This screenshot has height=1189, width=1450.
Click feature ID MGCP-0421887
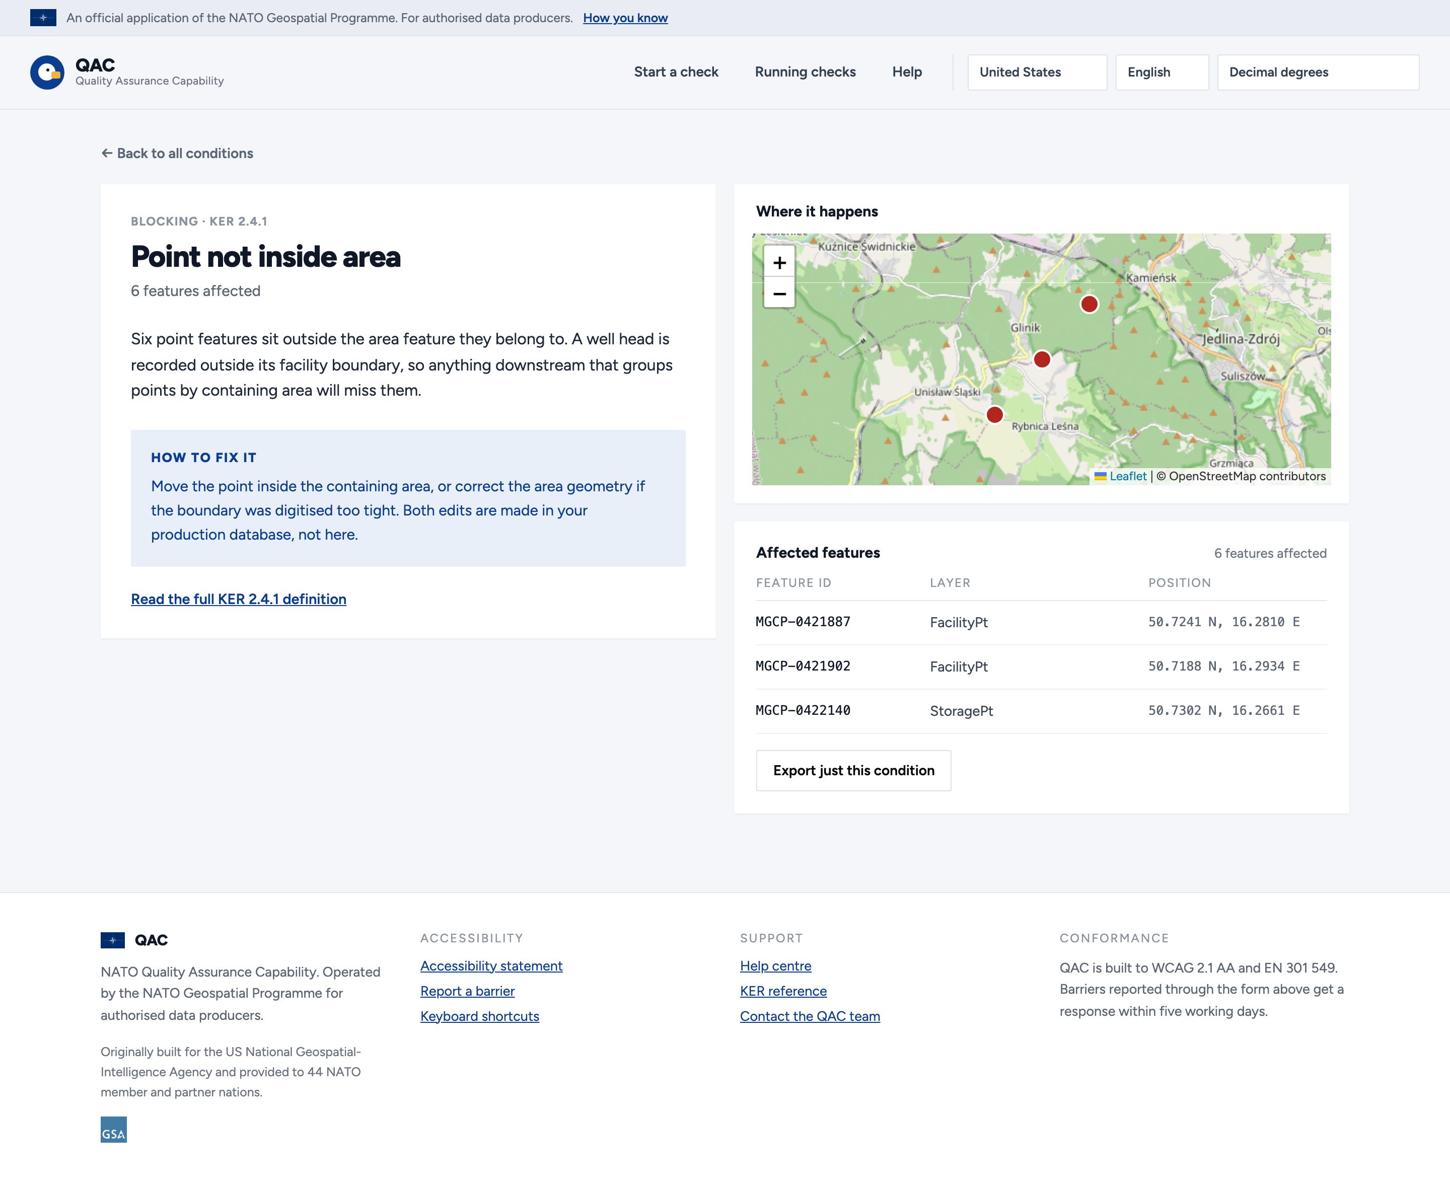coord(803,622)
